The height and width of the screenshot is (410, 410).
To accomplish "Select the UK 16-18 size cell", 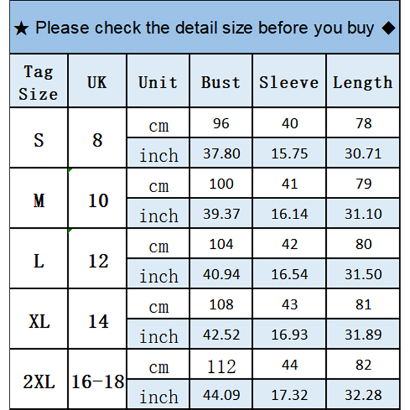I will (97, 381).
